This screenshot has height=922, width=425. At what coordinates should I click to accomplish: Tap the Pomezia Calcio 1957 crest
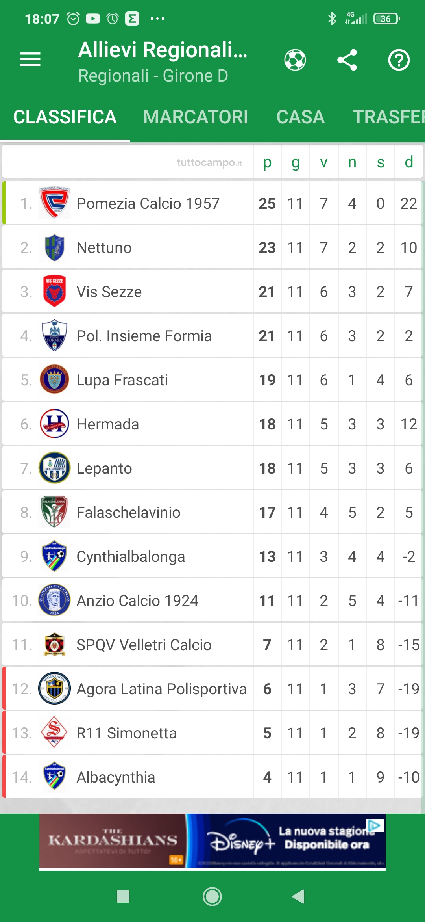(x=55, y=203)
